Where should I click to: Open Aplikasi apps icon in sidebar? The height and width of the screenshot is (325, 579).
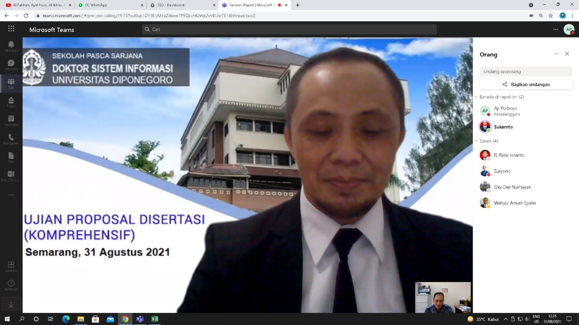coord(11,266)
